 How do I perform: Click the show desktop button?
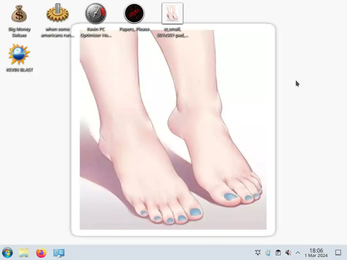coord(338,253)
